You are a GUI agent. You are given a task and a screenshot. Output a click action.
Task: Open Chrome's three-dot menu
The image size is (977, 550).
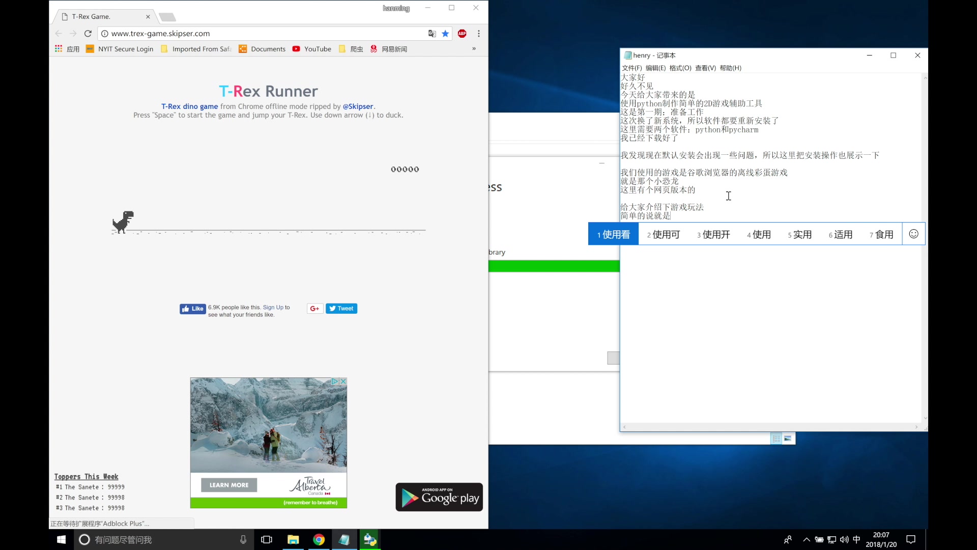tap(478, 34)
